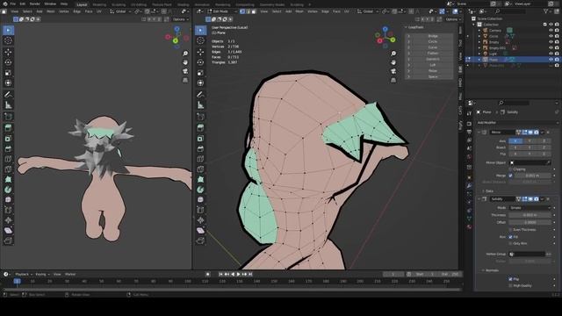
Task: Select the Add Cube tool in left viewport toolbar
Action: click(x=8, y=117)
